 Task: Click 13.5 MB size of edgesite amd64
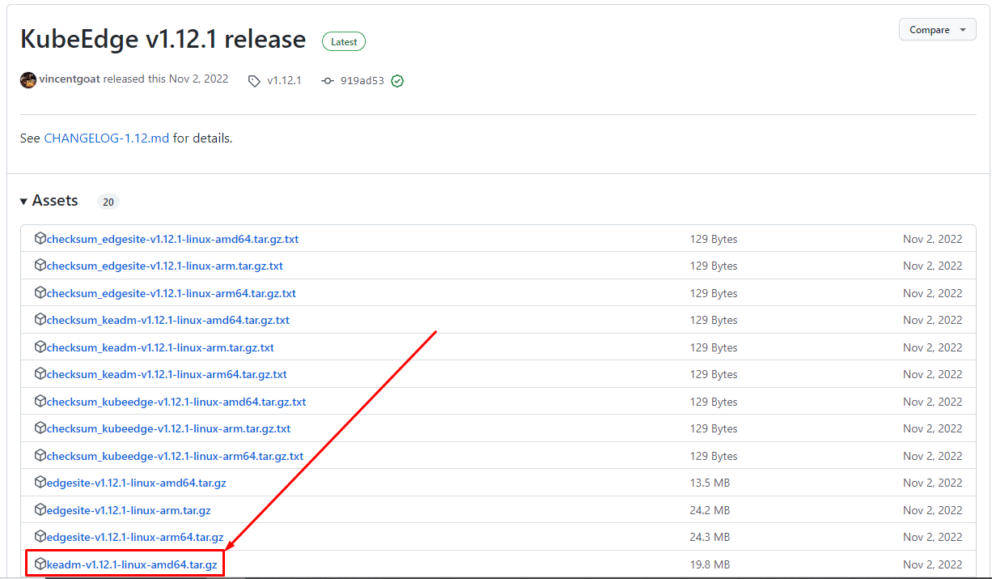click(710, 483)
